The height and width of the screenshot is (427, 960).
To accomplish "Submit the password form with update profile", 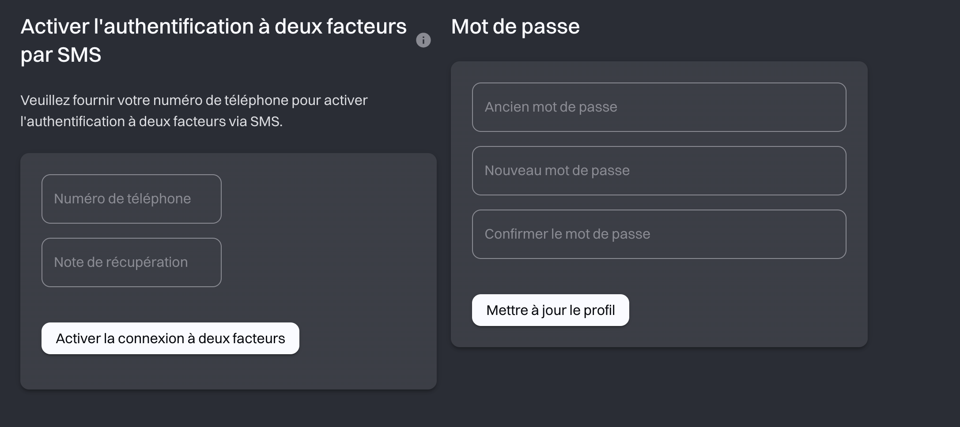I will point(550,310).
